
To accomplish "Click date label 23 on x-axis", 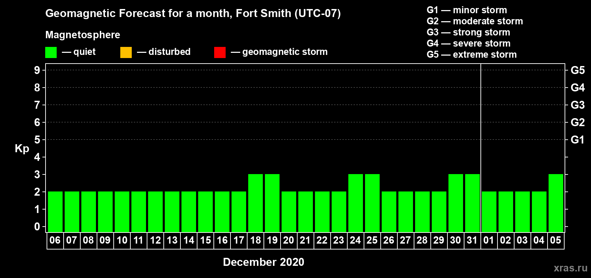I will click(339, 240).
